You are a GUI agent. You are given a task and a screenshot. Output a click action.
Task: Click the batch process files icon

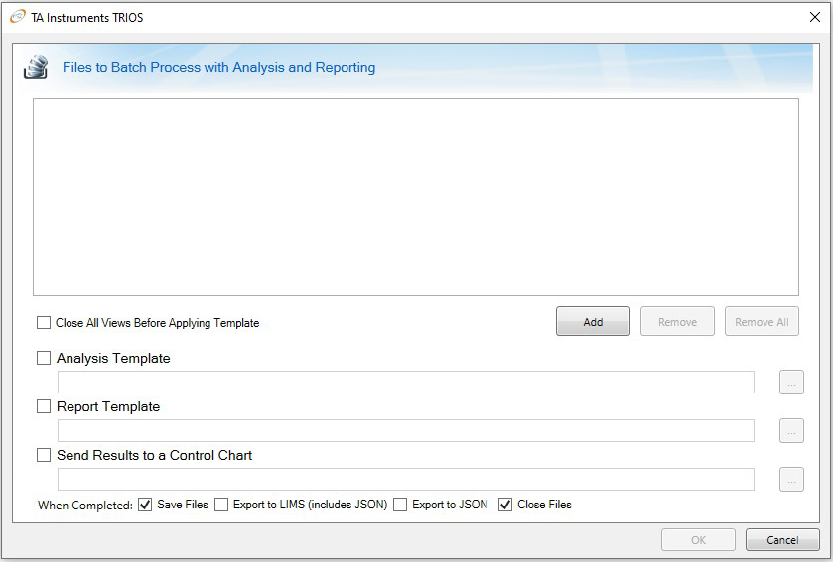(x=36, y=67)
